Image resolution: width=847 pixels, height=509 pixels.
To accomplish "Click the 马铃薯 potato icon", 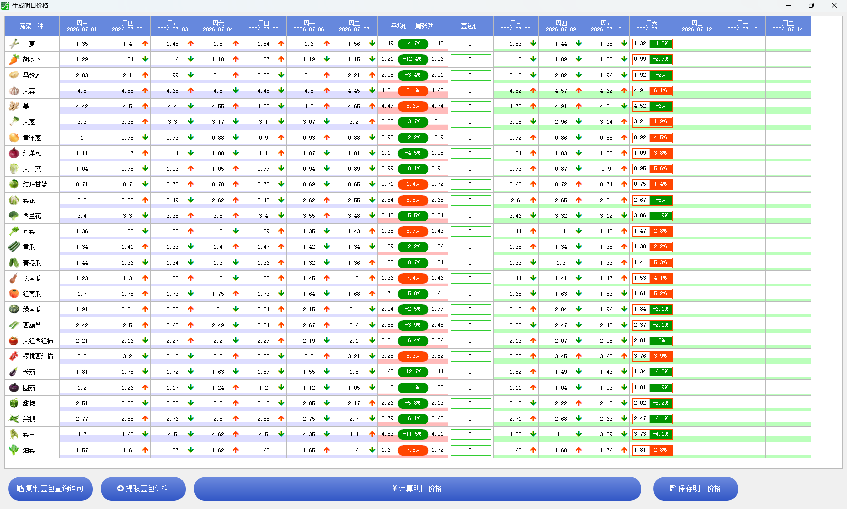I will (14, 75).
